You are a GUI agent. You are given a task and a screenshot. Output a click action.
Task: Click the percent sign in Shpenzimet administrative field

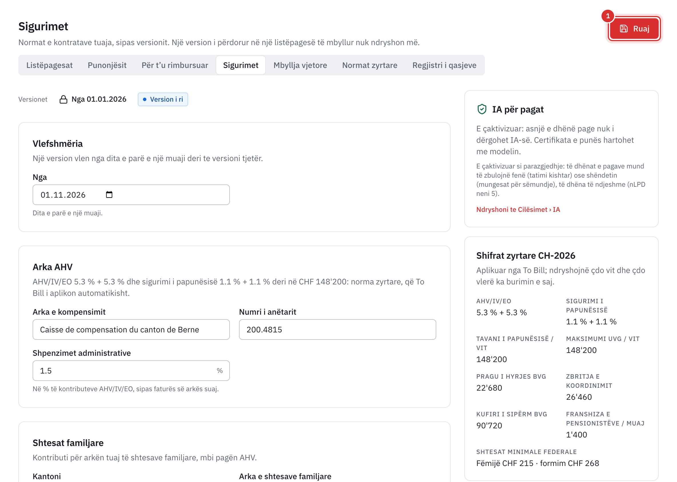[220, 370]
